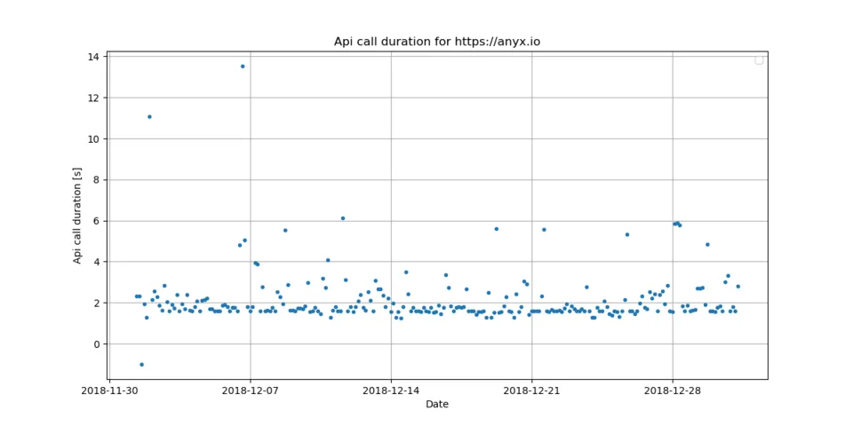Click the y-axis tick label 6

coord(96,221)
